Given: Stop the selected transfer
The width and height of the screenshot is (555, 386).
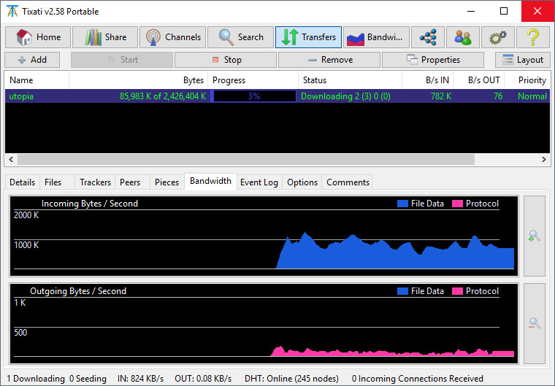Looking at the screenshot, I should point(226,60).
